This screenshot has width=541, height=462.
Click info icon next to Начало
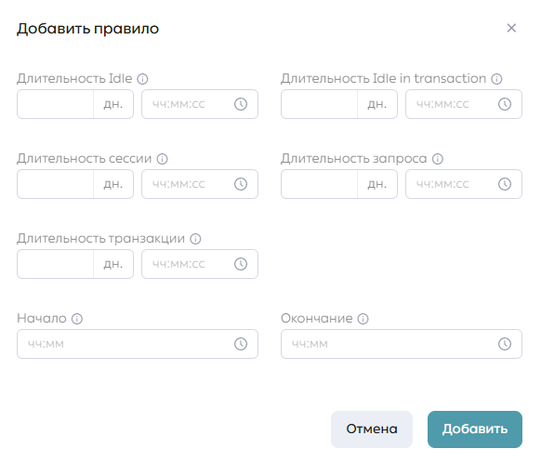[77, 319]
